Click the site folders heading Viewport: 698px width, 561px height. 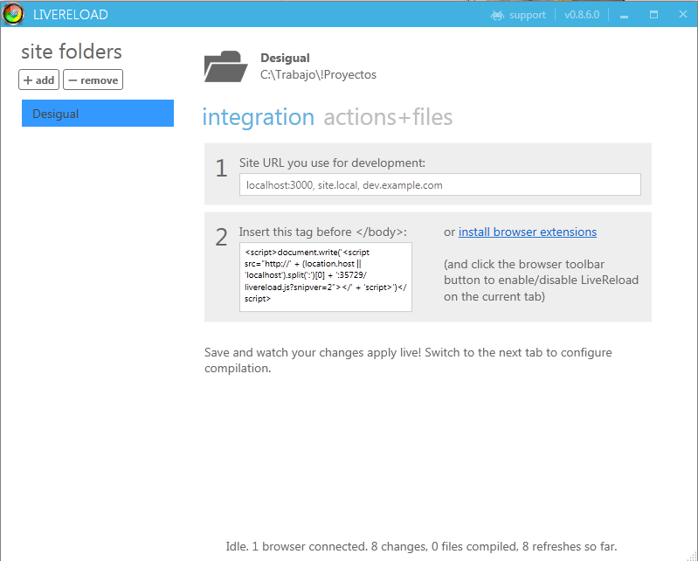click(72, 52)
